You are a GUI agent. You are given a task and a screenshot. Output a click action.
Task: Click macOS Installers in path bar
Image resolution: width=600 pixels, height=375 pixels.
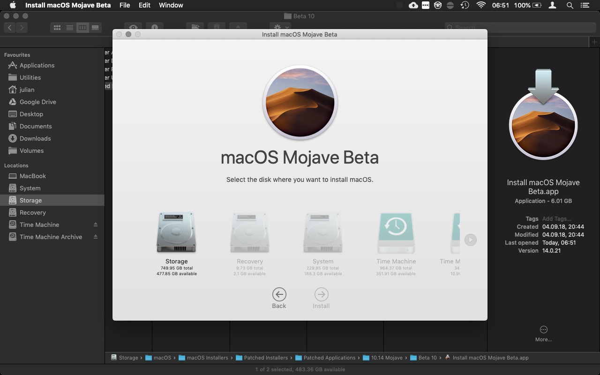203,358
